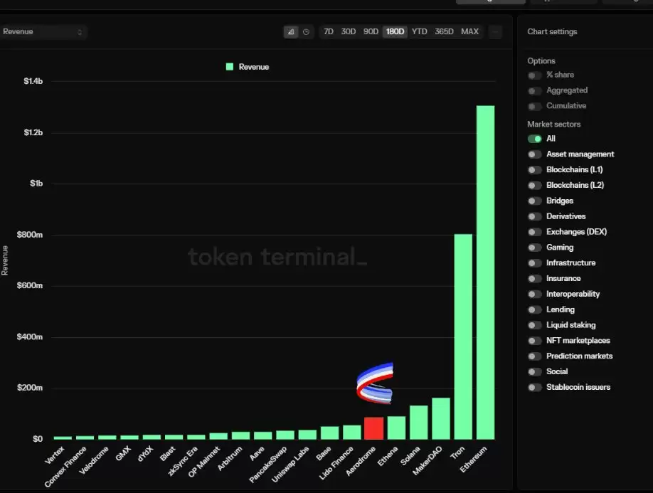
Task: Switch to time series clock icon
Action: pyautogui.click(x=306, y=32)
